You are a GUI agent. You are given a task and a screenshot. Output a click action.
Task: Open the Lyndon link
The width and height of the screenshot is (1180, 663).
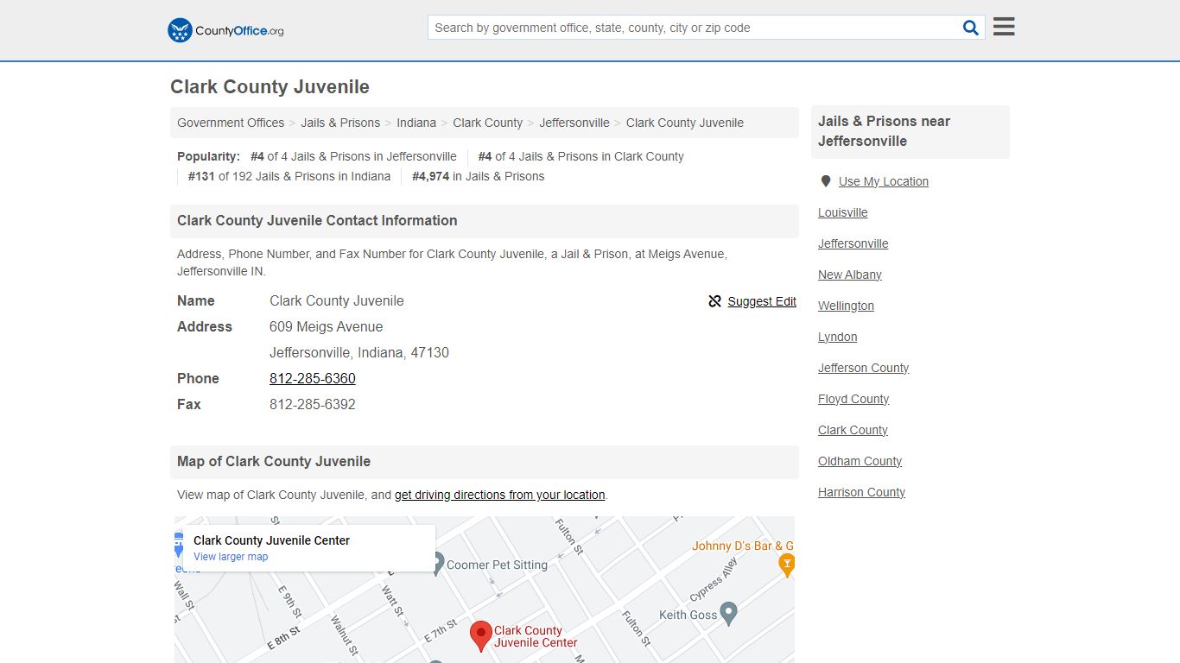[838, 337]
